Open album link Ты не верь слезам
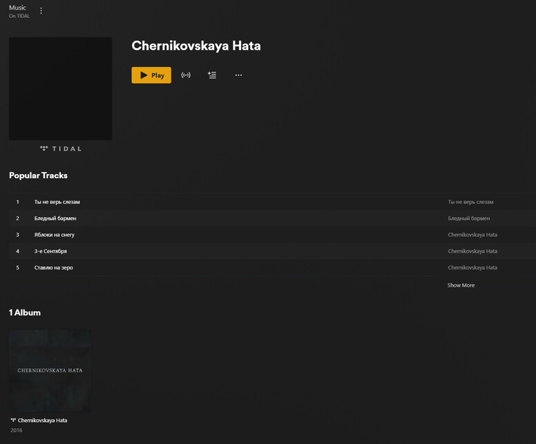Image resolution: width=536 pixels, height=444 pixels. (x=470, y=202)
